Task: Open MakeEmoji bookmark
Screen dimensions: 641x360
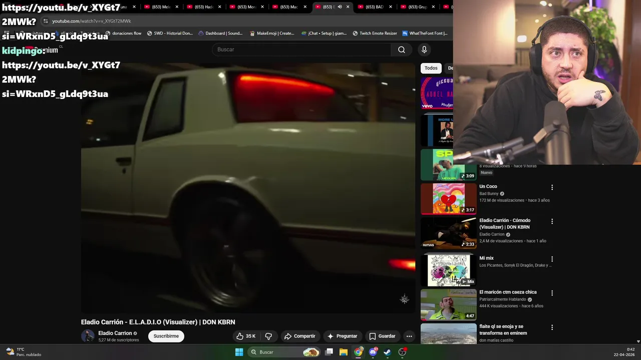Action: click(x=272, y=33)
